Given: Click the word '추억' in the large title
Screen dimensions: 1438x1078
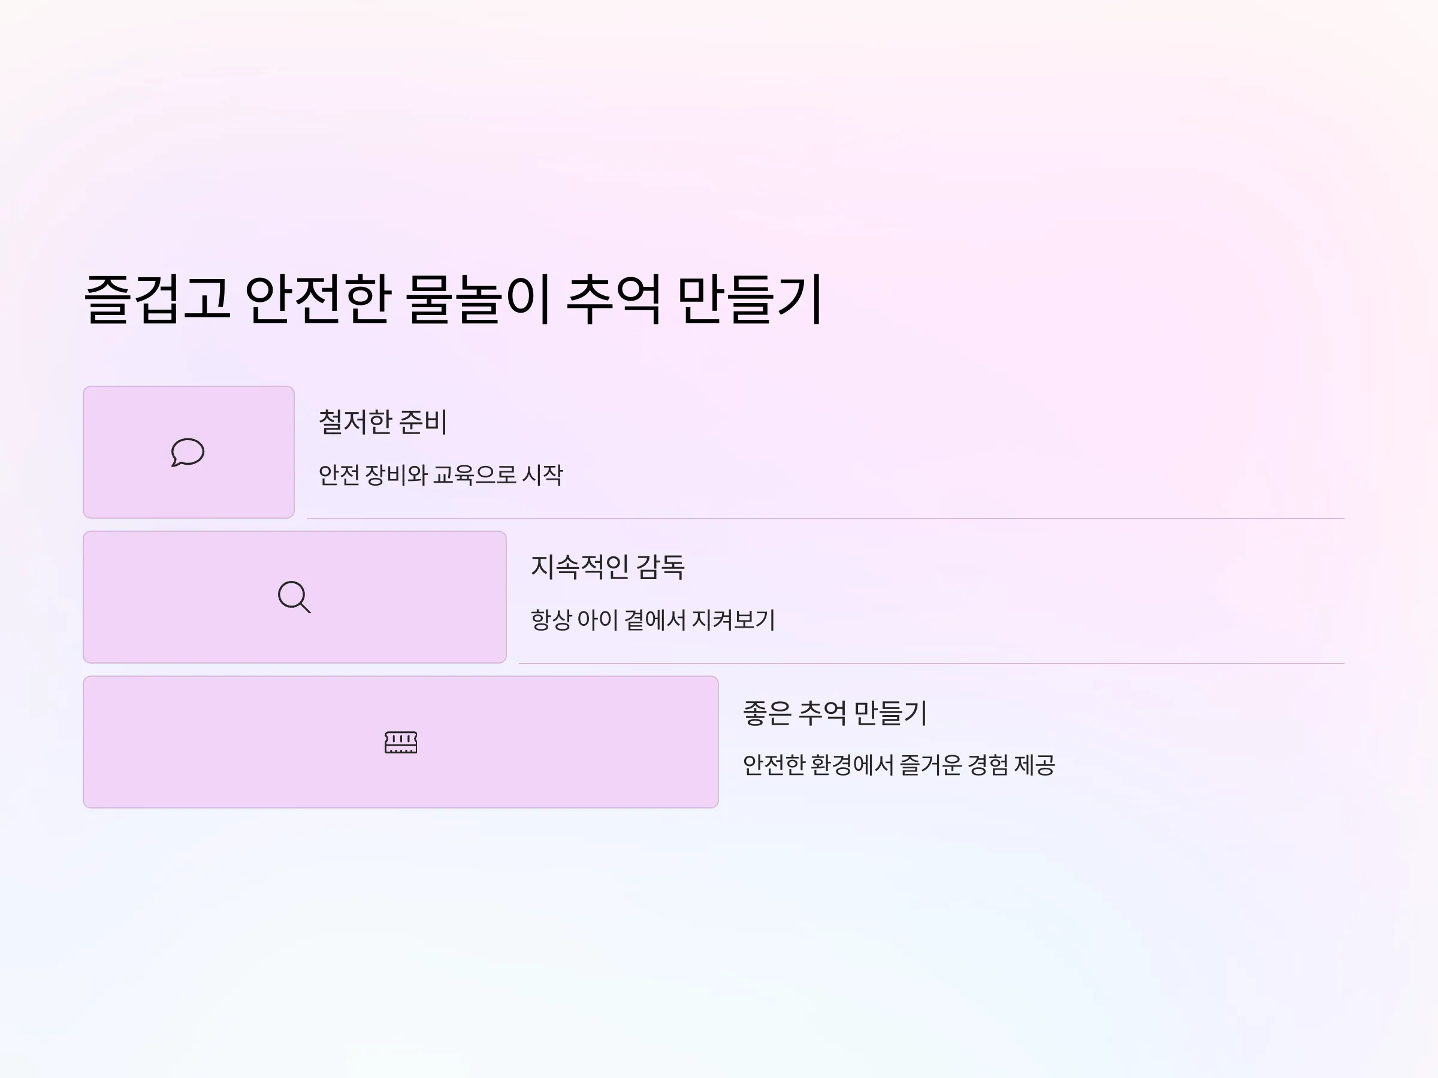Looking at the screenshot, I should [x=614, y=299].
